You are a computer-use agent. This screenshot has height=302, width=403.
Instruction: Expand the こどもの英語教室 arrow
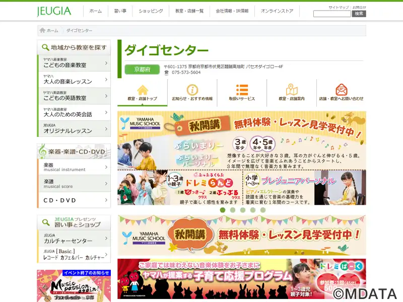(106, 96)
